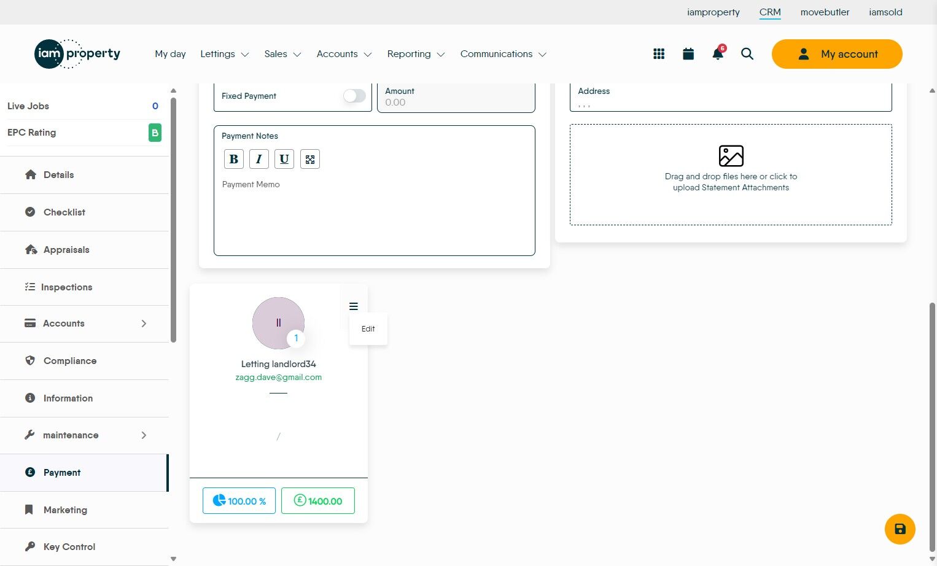
Task: Switch to the CRM link
Action: [770, 12]
